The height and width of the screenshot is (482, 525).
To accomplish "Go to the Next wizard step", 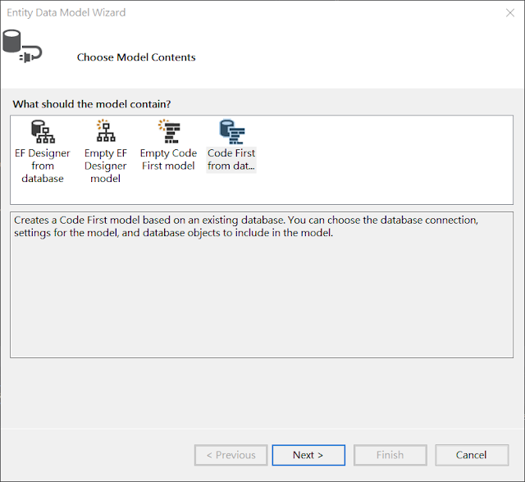I will [308, 455].
